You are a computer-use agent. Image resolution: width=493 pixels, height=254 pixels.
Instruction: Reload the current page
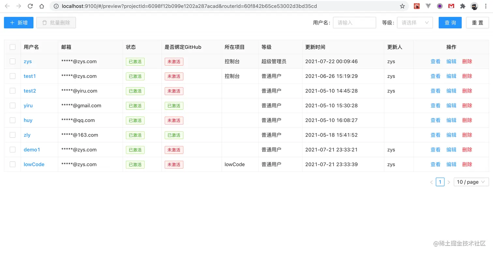tap(30, 6)
